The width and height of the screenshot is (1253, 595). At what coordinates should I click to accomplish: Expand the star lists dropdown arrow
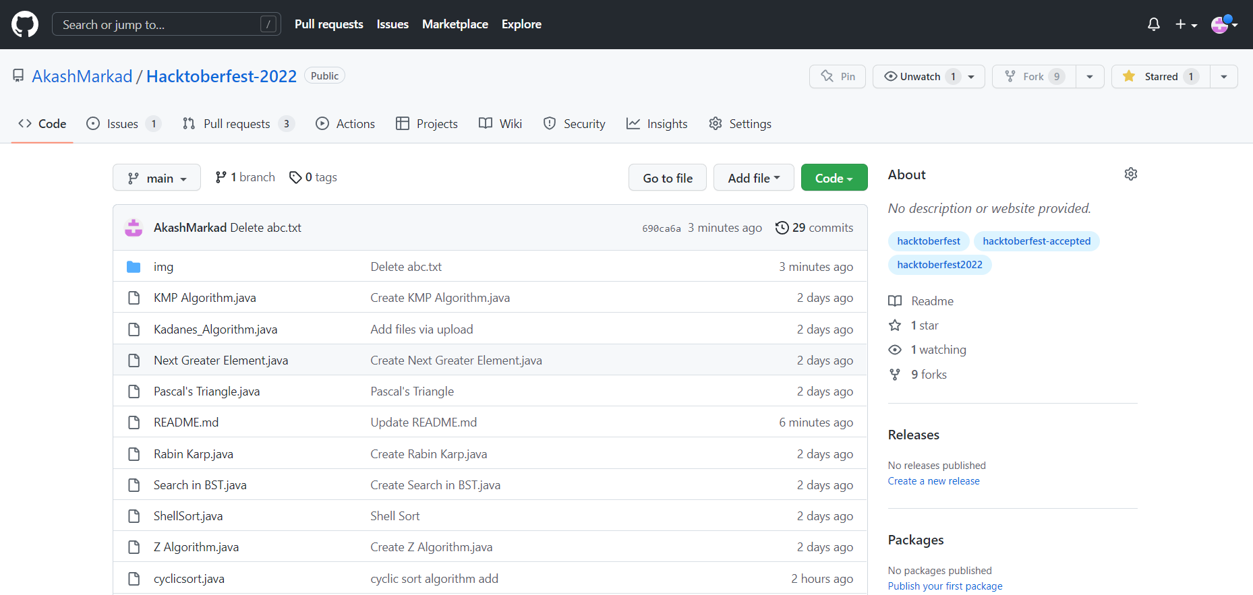click(x=1224, y=76)
